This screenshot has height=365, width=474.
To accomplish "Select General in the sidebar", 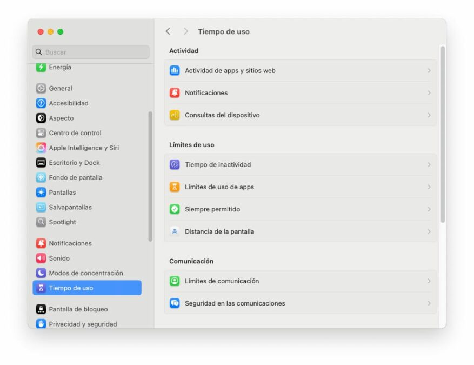I will coord(87,88).
